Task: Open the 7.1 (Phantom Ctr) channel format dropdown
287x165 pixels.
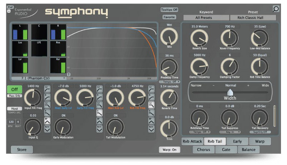Action: click(x=39, y=78)
